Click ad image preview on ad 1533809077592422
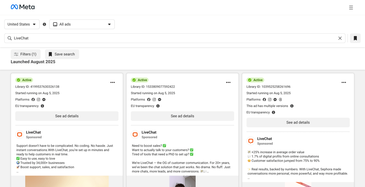365x187 pixels. (182, 181)
